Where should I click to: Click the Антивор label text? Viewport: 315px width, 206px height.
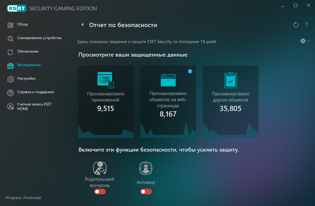coord(146,182)
